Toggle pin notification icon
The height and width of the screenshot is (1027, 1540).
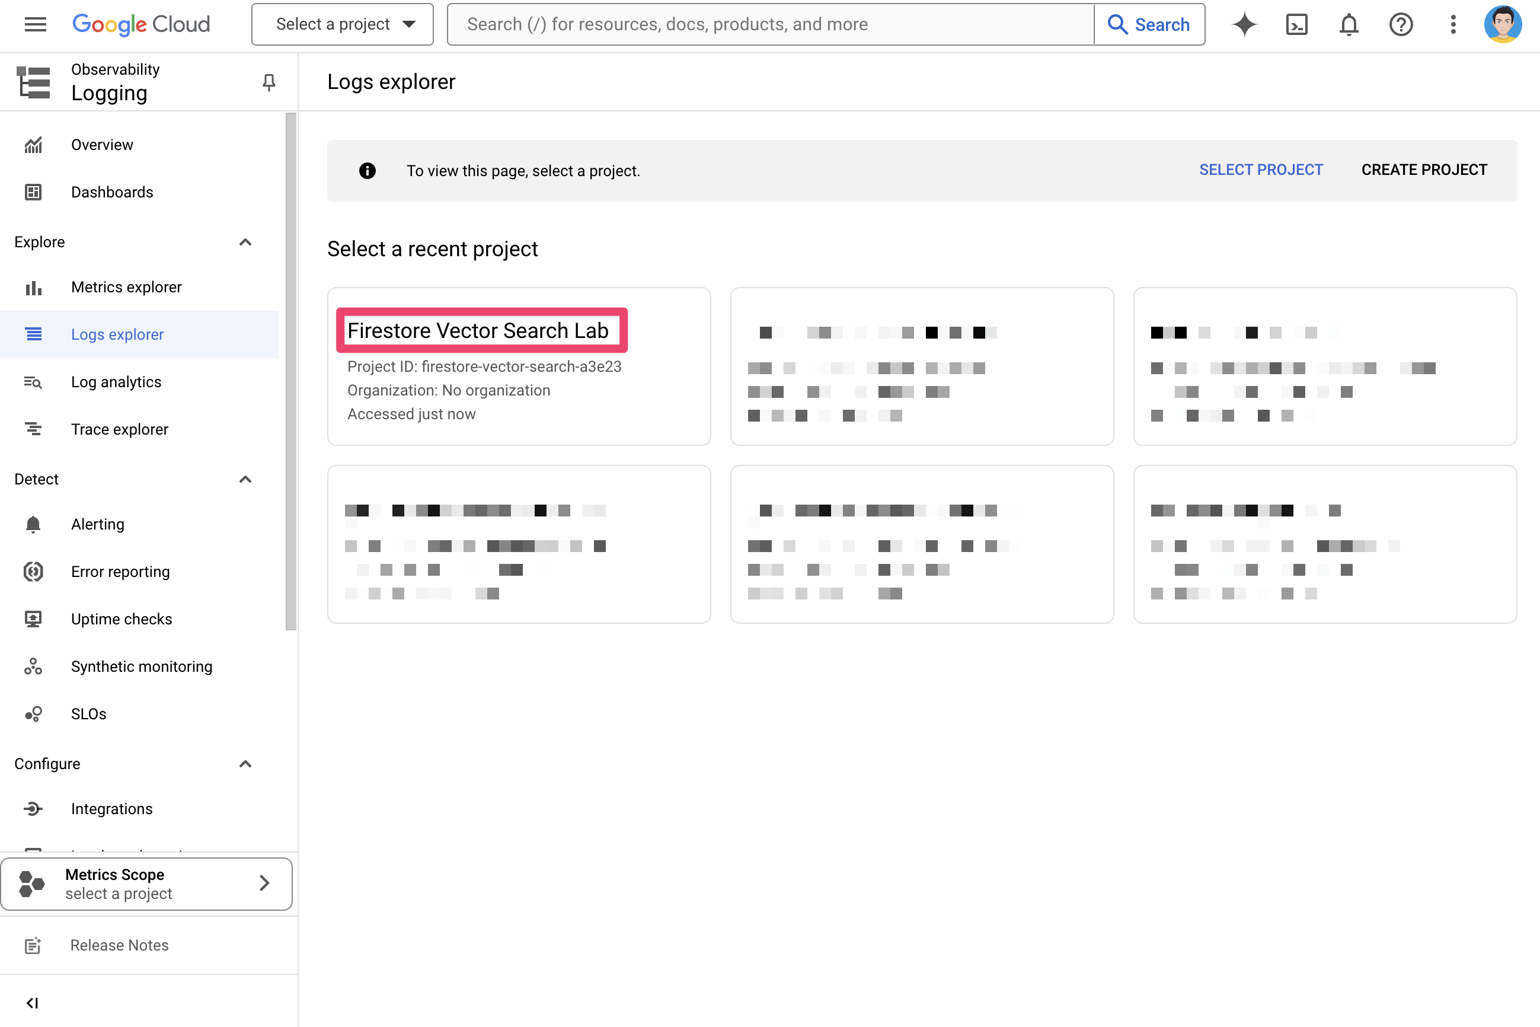click(268, 82)
